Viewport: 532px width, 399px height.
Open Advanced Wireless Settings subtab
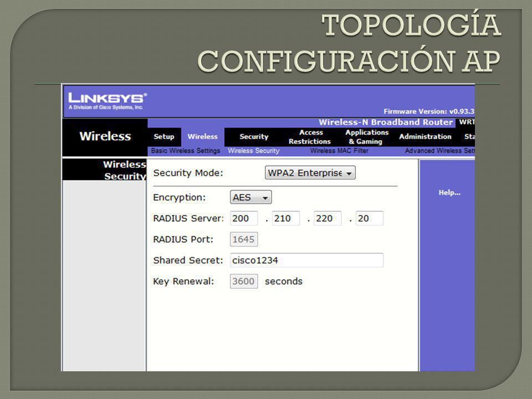[x=439, y=151]
